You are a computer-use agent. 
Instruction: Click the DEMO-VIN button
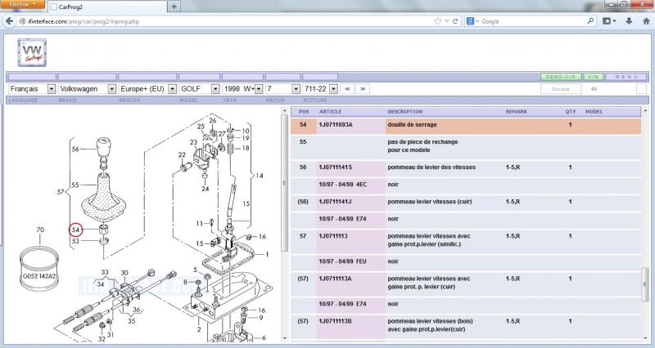561,77
